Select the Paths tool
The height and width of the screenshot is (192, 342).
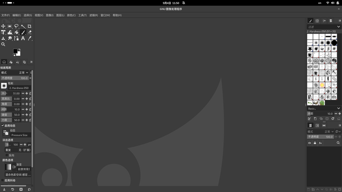16,38
